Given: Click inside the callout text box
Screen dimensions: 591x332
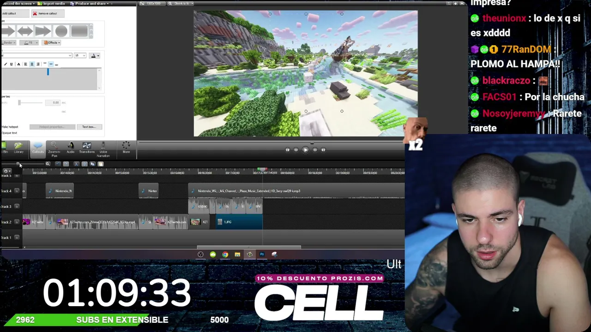Looking at the screenshot, I should (49, 79).
